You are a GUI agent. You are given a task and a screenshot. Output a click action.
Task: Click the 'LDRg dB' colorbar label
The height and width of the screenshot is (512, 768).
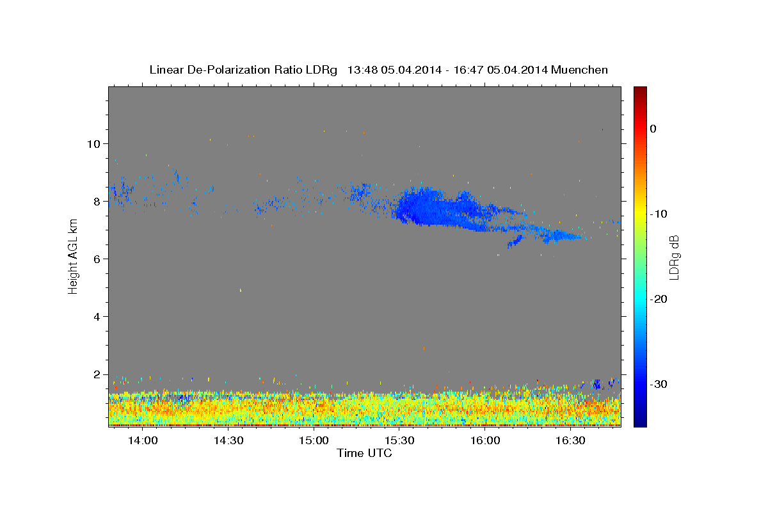673,257
